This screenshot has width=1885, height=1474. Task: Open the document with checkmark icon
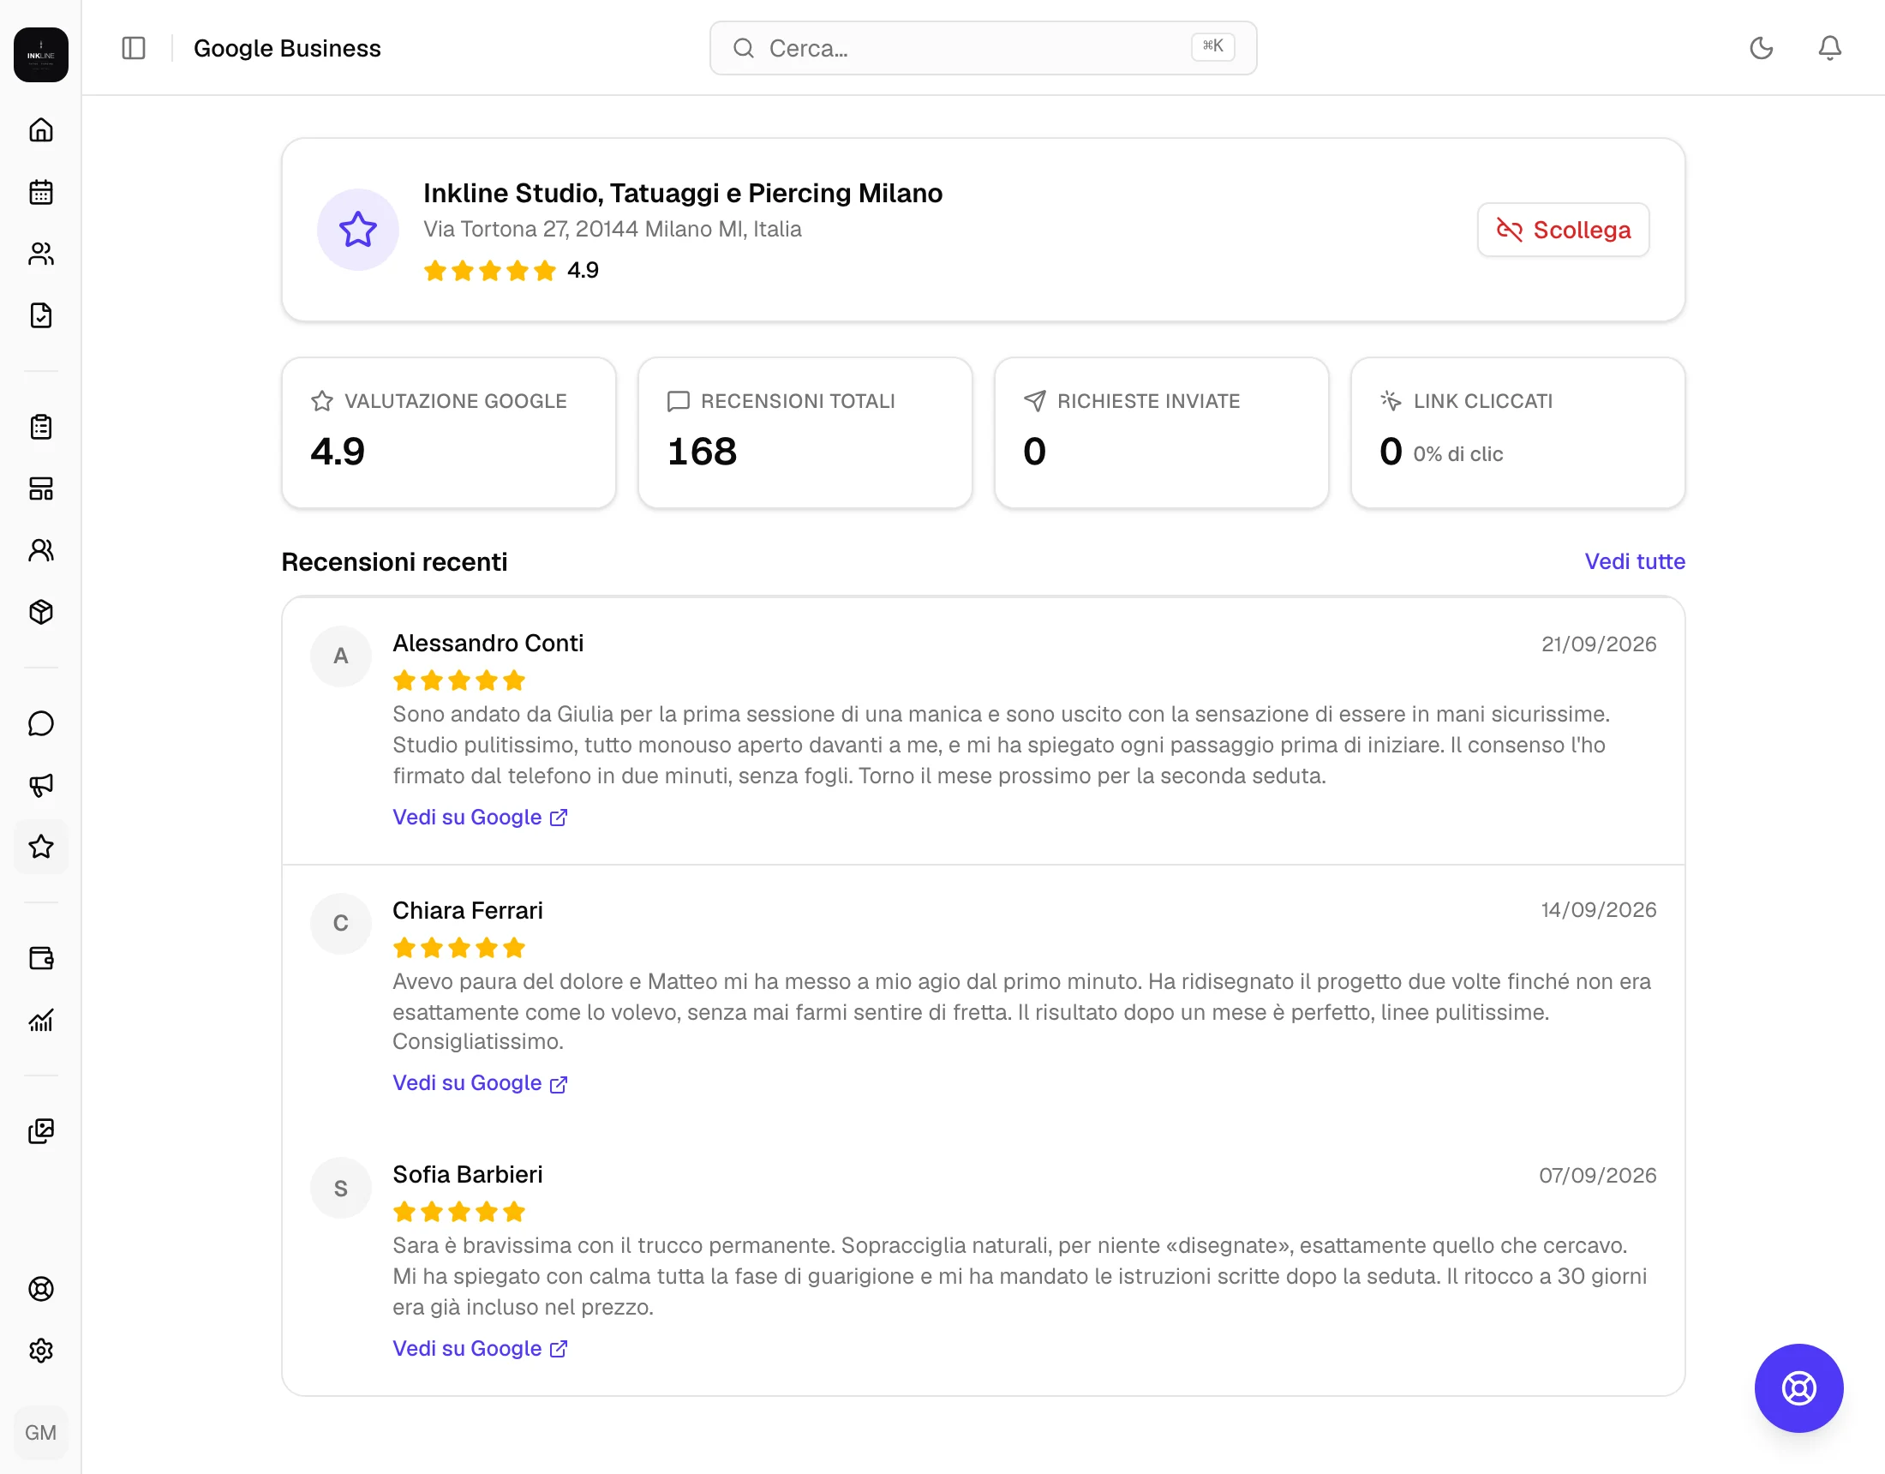pos(40,315)
